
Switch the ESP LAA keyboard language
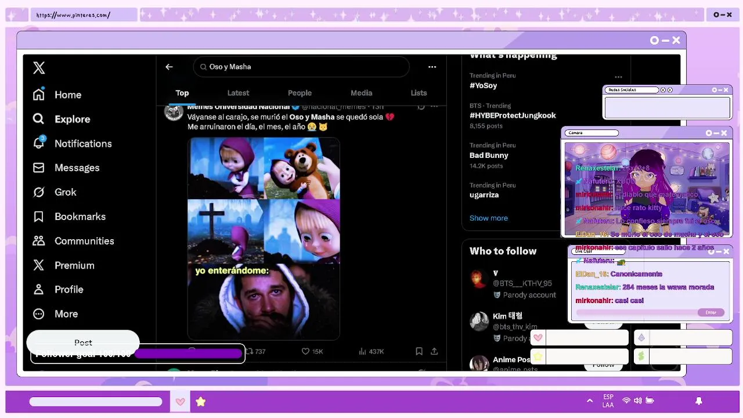[x=608, y=401]
